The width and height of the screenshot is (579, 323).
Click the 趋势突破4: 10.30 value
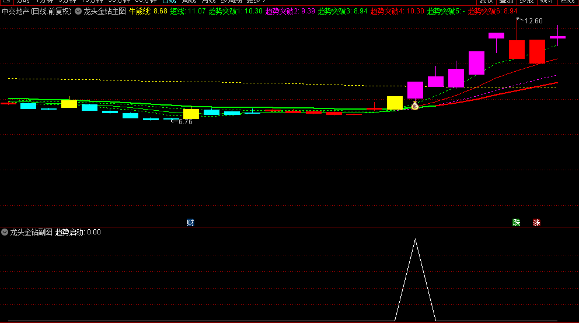[x=397, y=12]
